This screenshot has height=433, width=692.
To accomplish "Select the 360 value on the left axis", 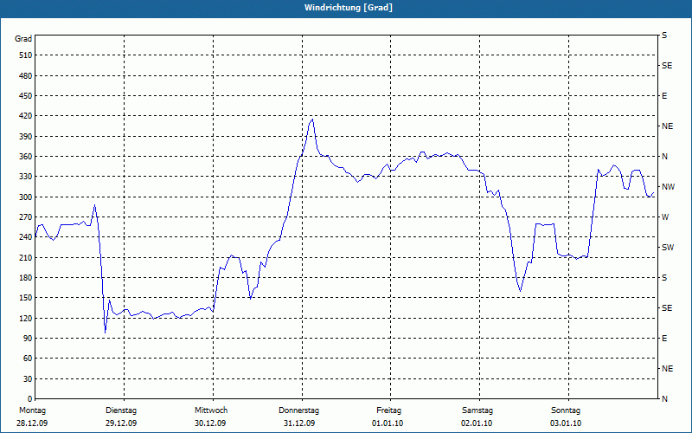I will coord(25,157).
